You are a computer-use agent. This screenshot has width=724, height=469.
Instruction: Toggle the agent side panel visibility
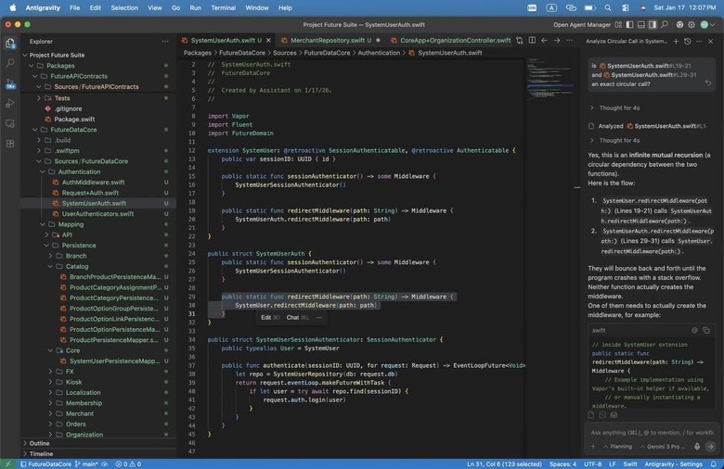653,24
